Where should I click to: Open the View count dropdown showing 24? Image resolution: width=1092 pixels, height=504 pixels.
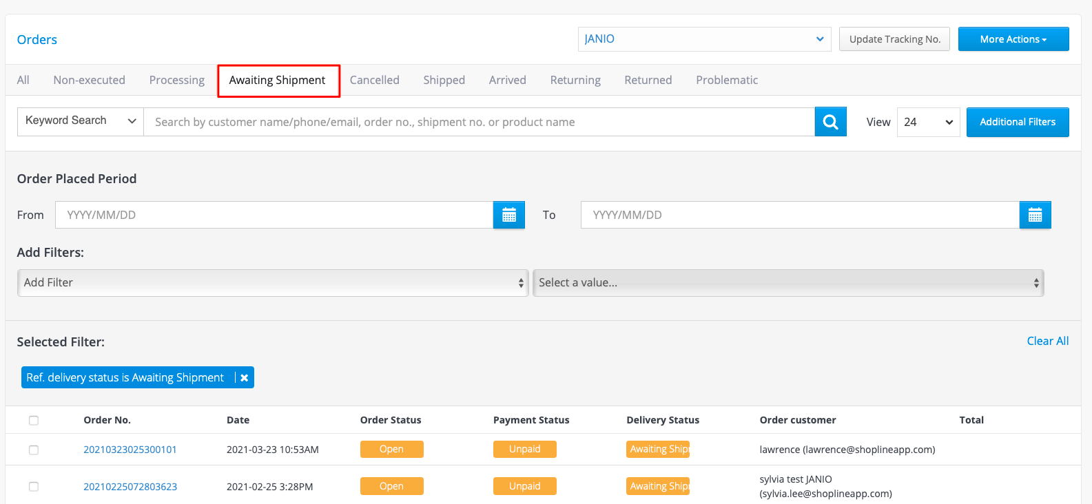928,122
